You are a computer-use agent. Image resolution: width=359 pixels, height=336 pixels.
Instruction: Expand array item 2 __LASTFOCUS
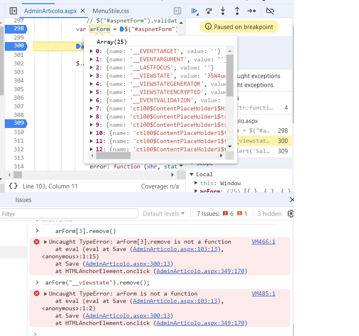91,67
